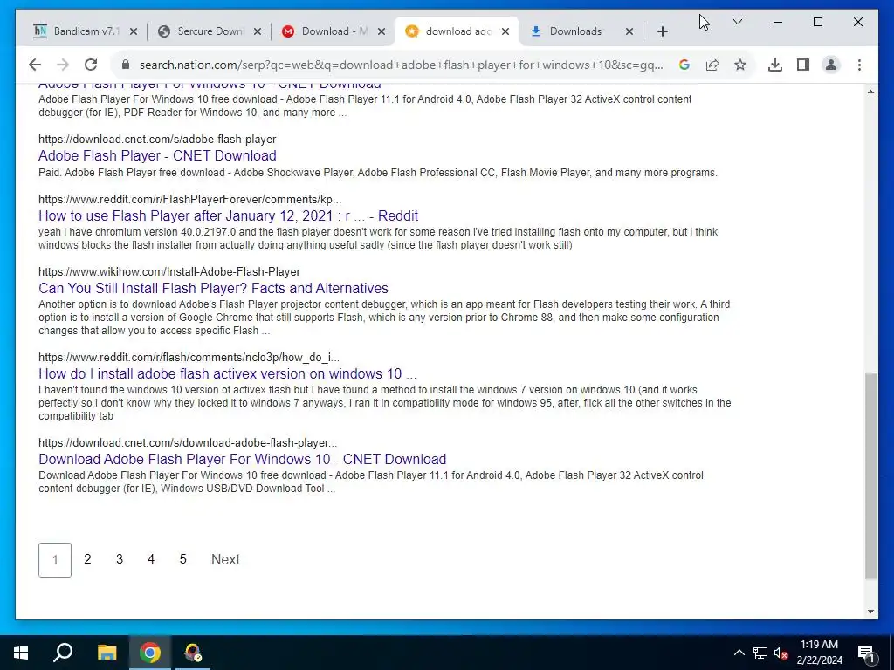Share this page using share icon
Screen dimensions: 894x670
click(x=712, y=65)
